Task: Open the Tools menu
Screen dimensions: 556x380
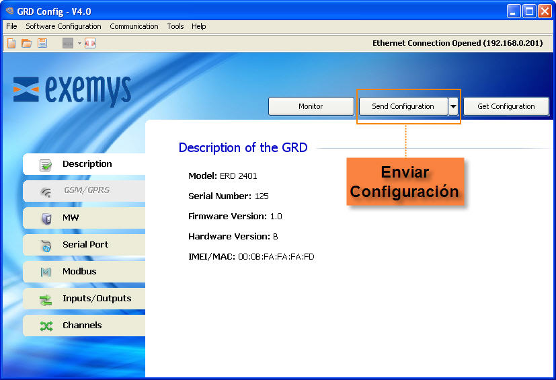Action: tap(175, 26)
